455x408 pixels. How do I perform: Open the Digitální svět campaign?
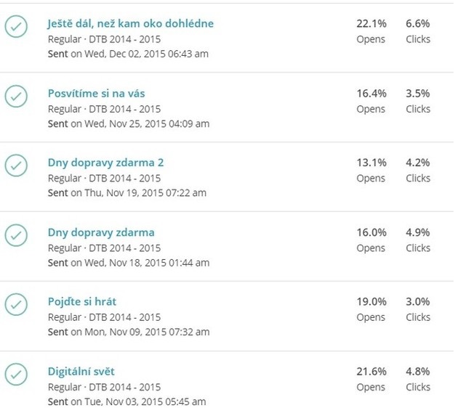[81, 372]
